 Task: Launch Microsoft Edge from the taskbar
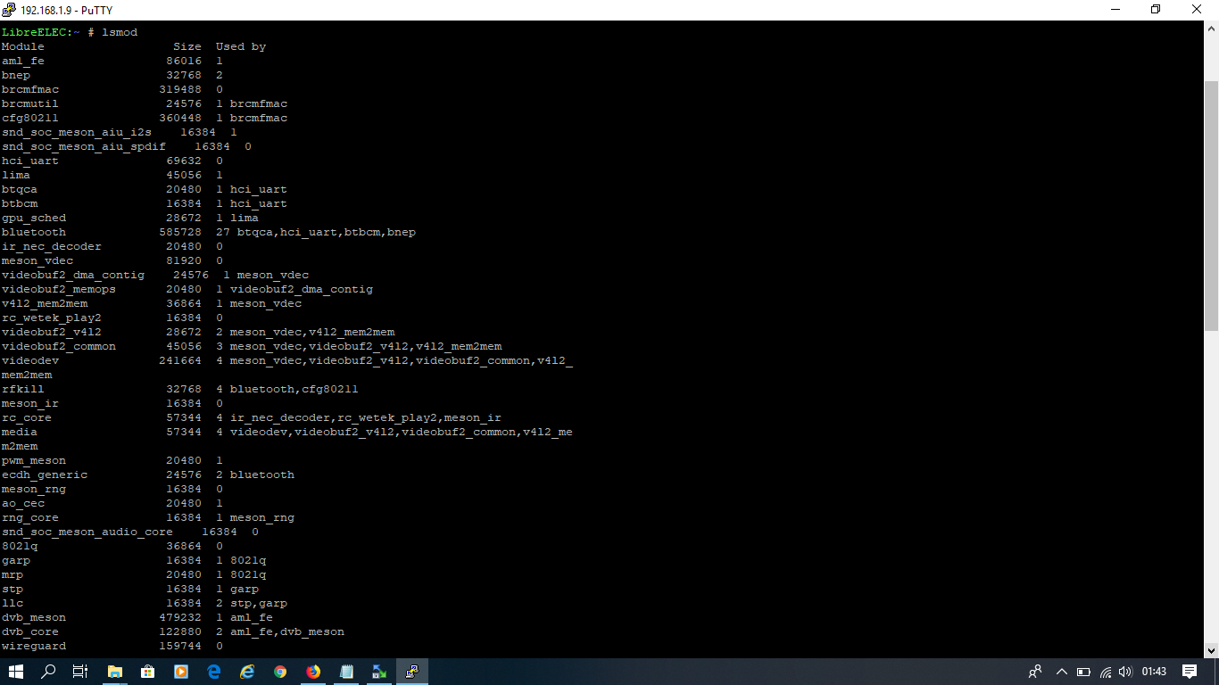[x=214, y=672]
